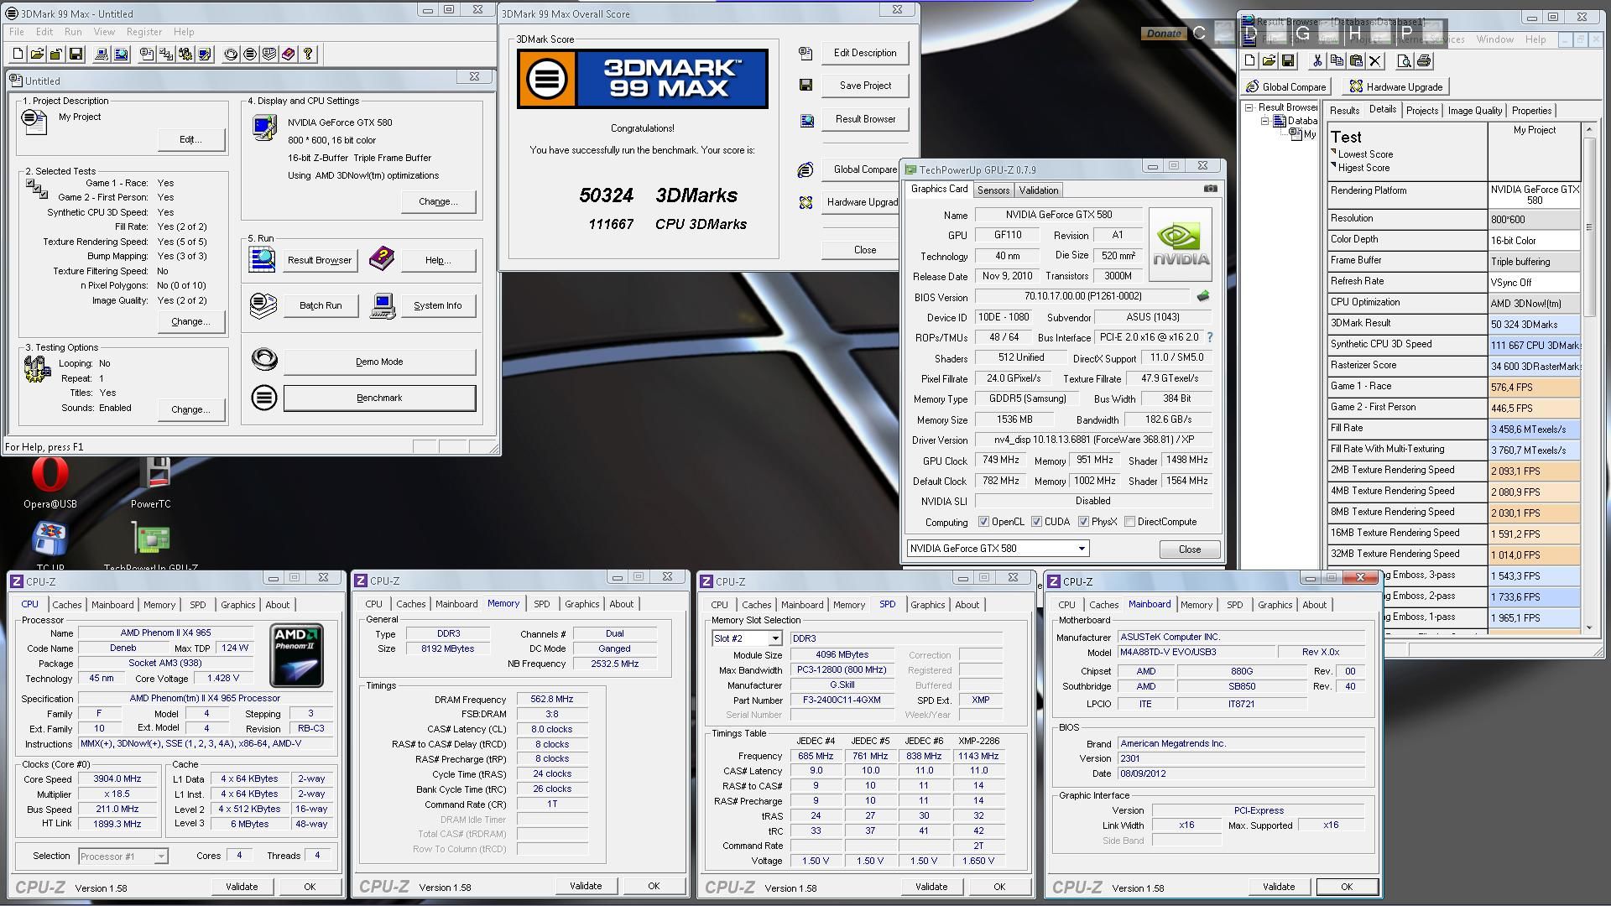Click My Project tree item in Result Browser
The height and width of the screenshot is (906, 1611).
pyautogui.click(x=1303, y=134)
